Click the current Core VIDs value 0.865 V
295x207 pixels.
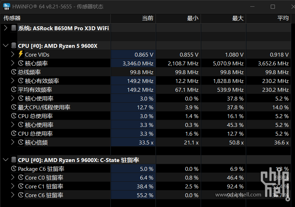[x=144, y=54]
